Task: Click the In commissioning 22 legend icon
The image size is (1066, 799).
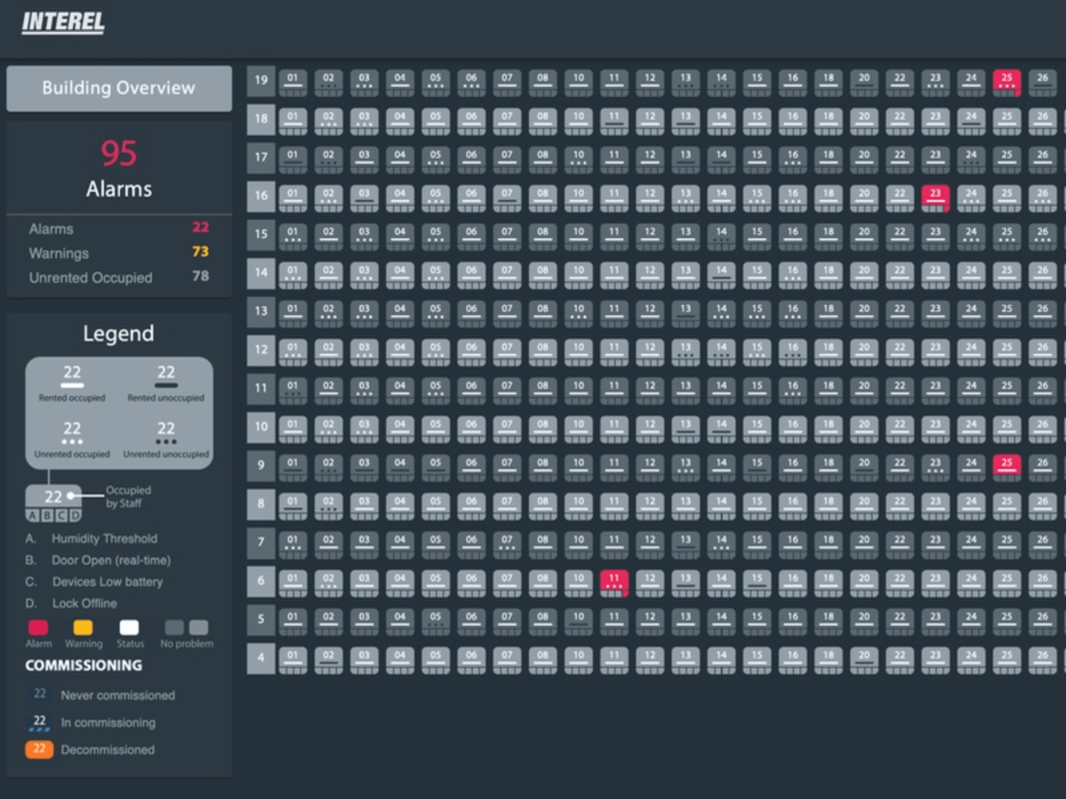Action: (x=40, y=722)
